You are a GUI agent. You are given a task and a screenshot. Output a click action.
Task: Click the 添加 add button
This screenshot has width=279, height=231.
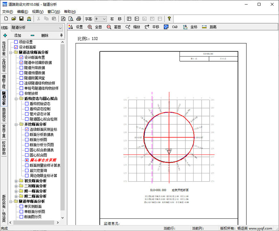click(x=18, y=35)
